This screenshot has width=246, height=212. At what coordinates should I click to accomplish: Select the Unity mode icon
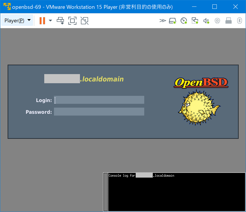84,21
